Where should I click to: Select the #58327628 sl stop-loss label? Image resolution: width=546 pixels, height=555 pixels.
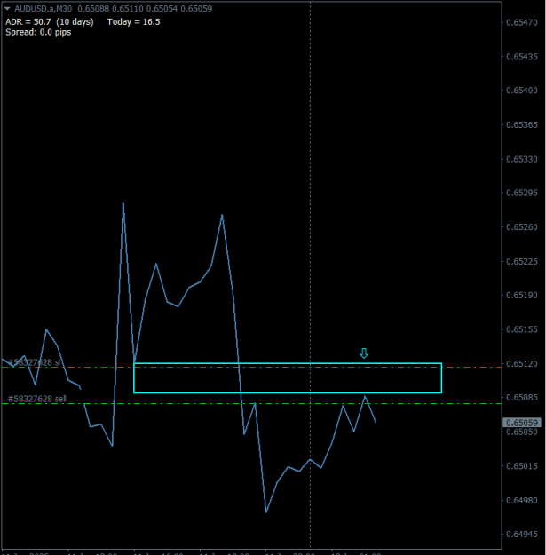coord(34,362)
